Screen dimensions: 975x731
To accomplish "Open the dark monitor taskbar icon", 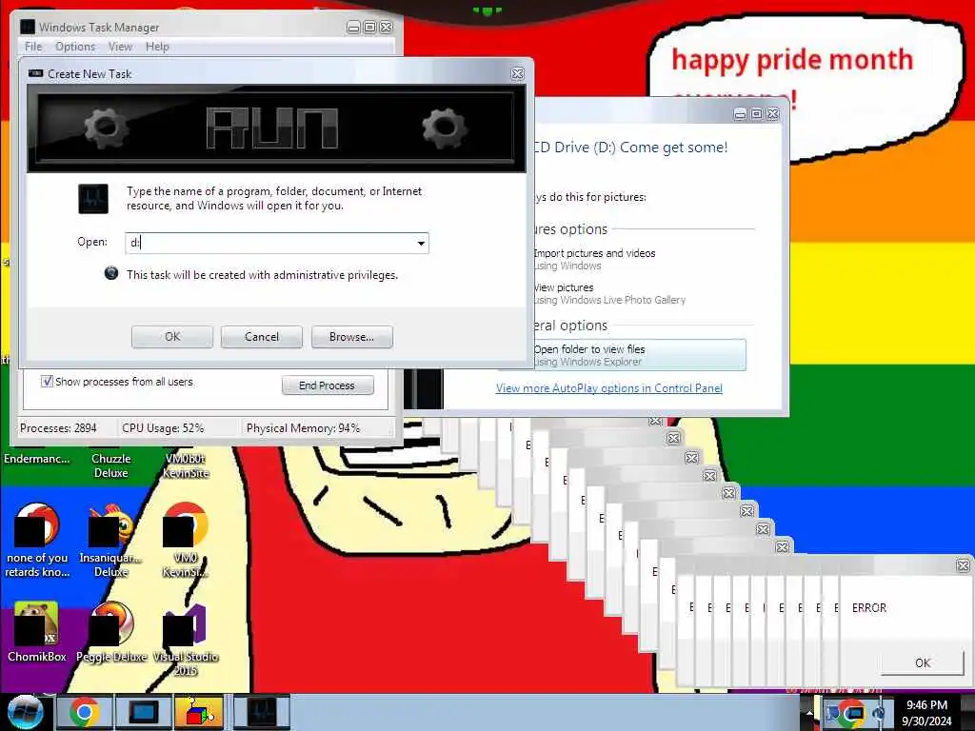I will click(x=143, y=712).
